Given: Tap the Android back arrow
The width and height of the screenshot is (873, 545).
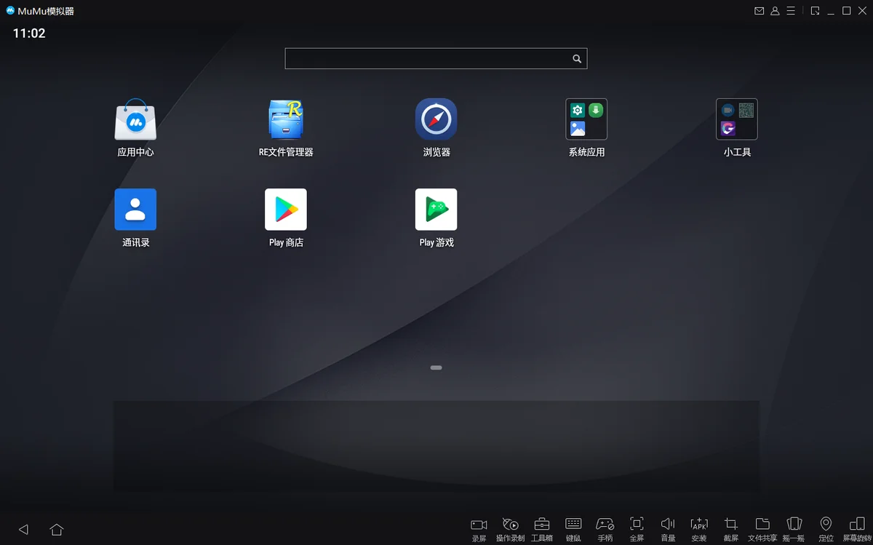Looking at the screenshot, I should tap(23, 530).
